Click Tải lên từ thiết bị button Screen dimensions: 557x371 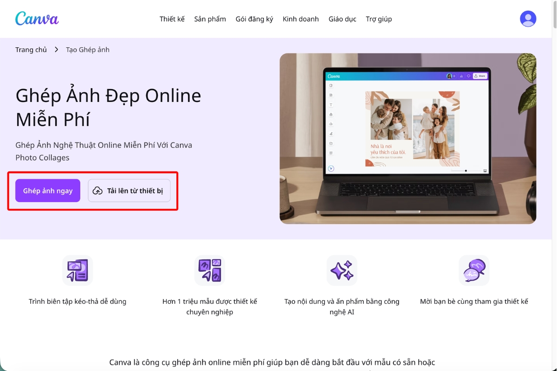(x=129, y=191)
